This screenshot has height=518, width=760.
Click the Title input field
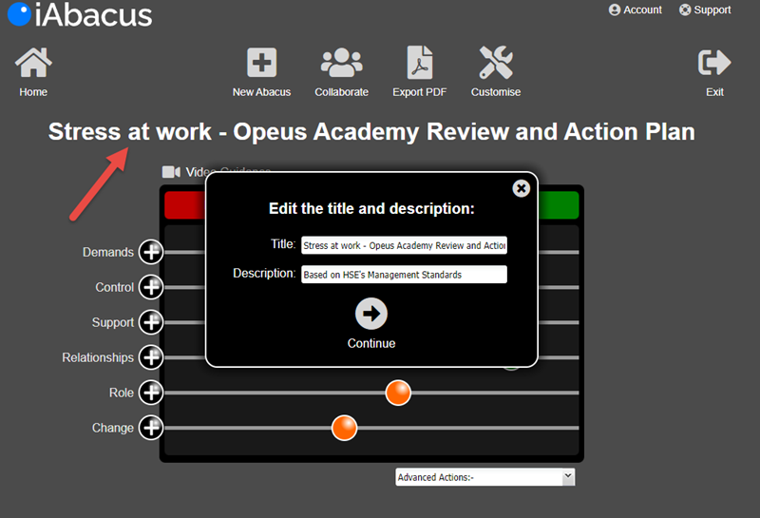[x=404, y=245]
